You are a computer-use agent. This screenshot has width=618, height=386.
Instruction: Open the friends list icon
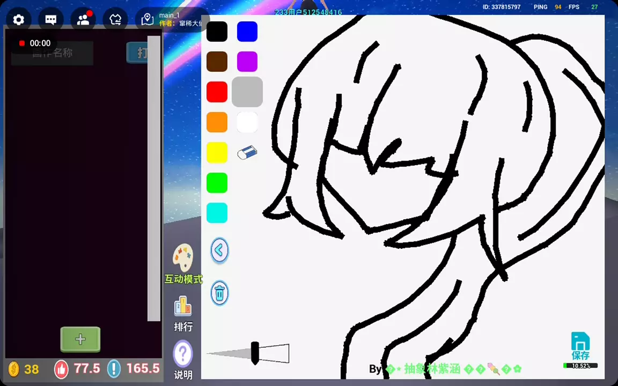(83, 20)
